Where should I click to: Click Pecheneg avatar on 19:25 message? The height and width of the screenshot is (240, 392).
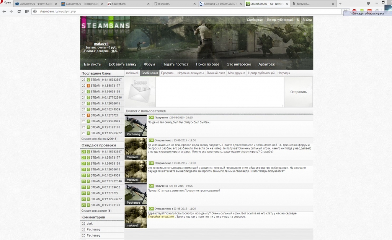pos(136,195)
